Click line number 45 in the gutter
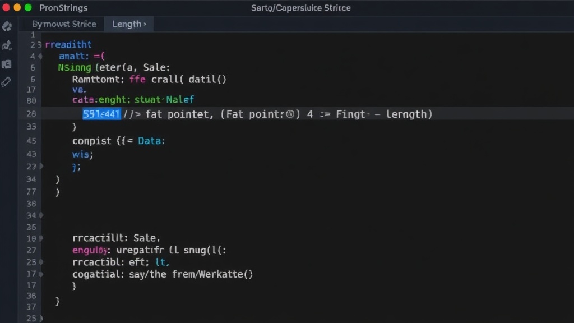The image size is (574, 323). pyautogui.click(x=31, y=141)
